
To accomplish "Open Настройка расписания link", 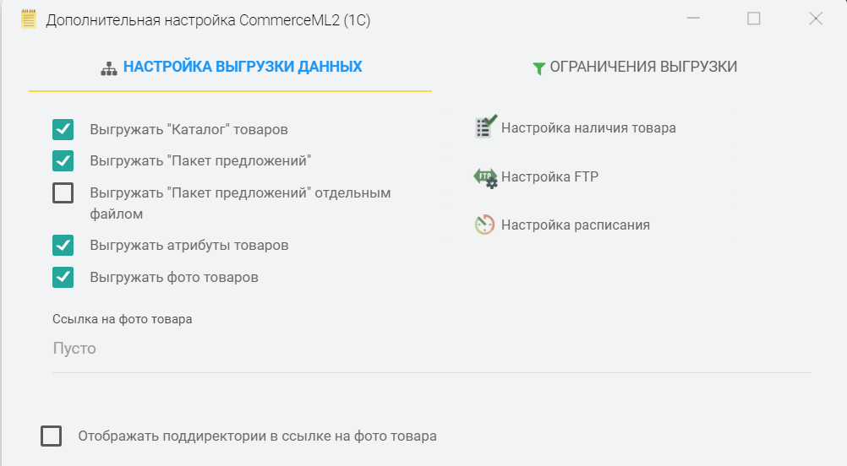I will point(575,225).
